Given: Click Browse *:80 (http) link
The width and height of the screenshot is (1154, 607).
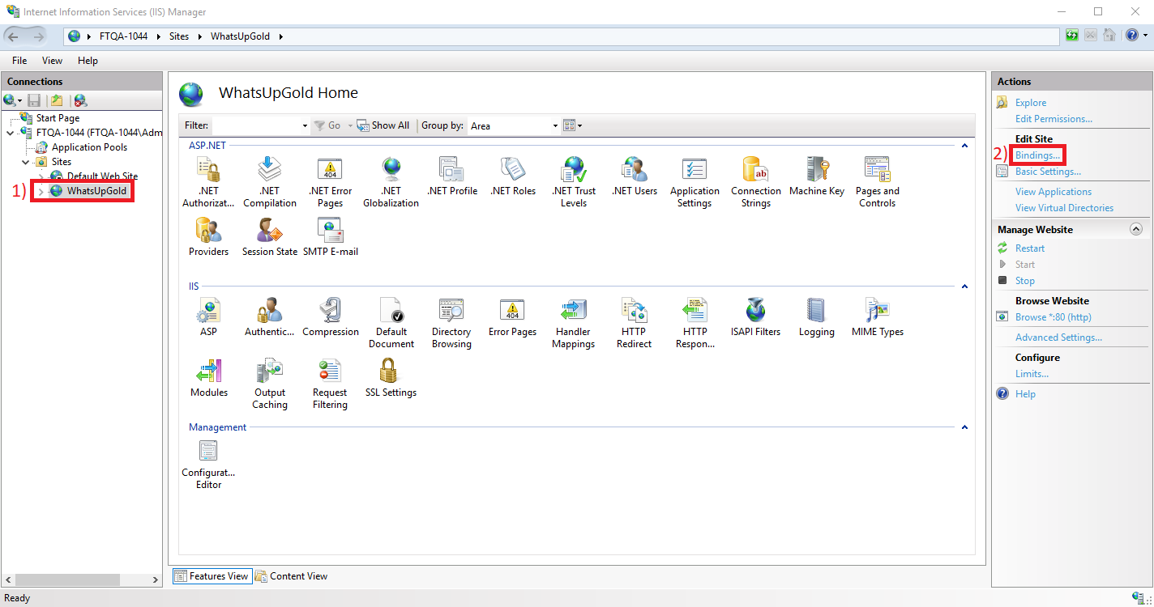Looking at the screenshot, I should point(1054,317).
